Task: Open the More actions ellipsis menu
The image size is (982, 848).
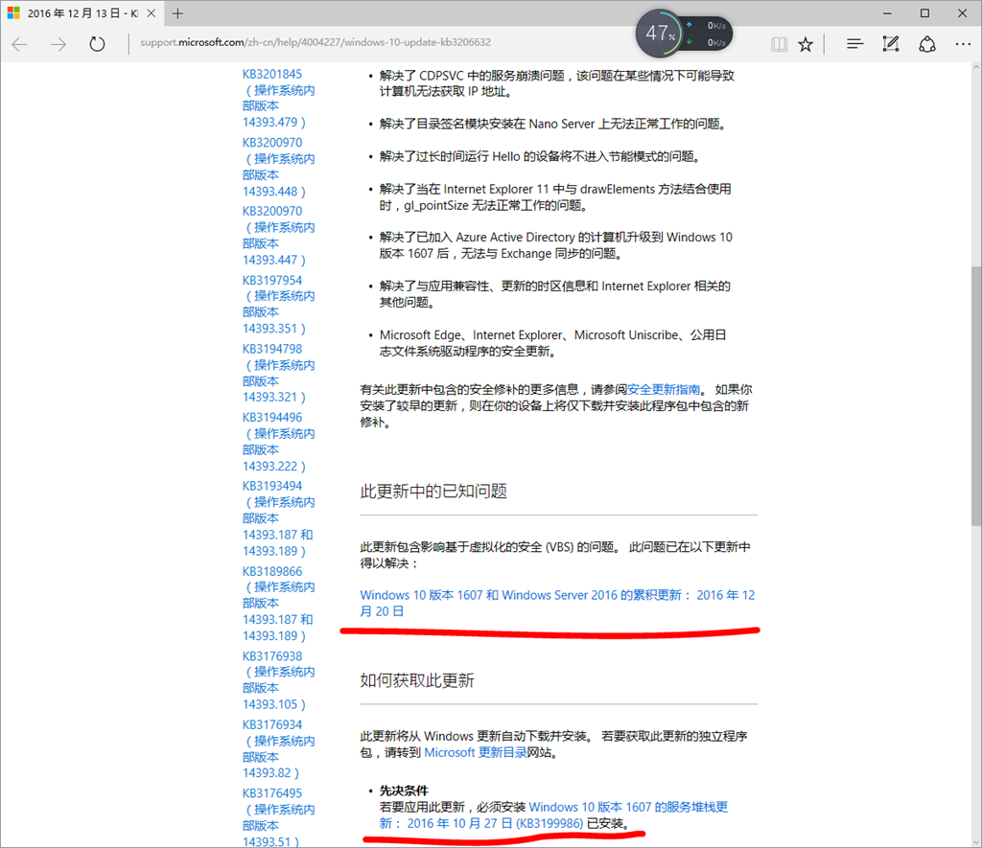Action: click(x=963, y=44)
